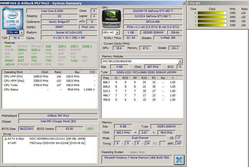Select the 400.0 frequency timing row
The height and width of the screenshot is (167, 249).
point(142,100)
